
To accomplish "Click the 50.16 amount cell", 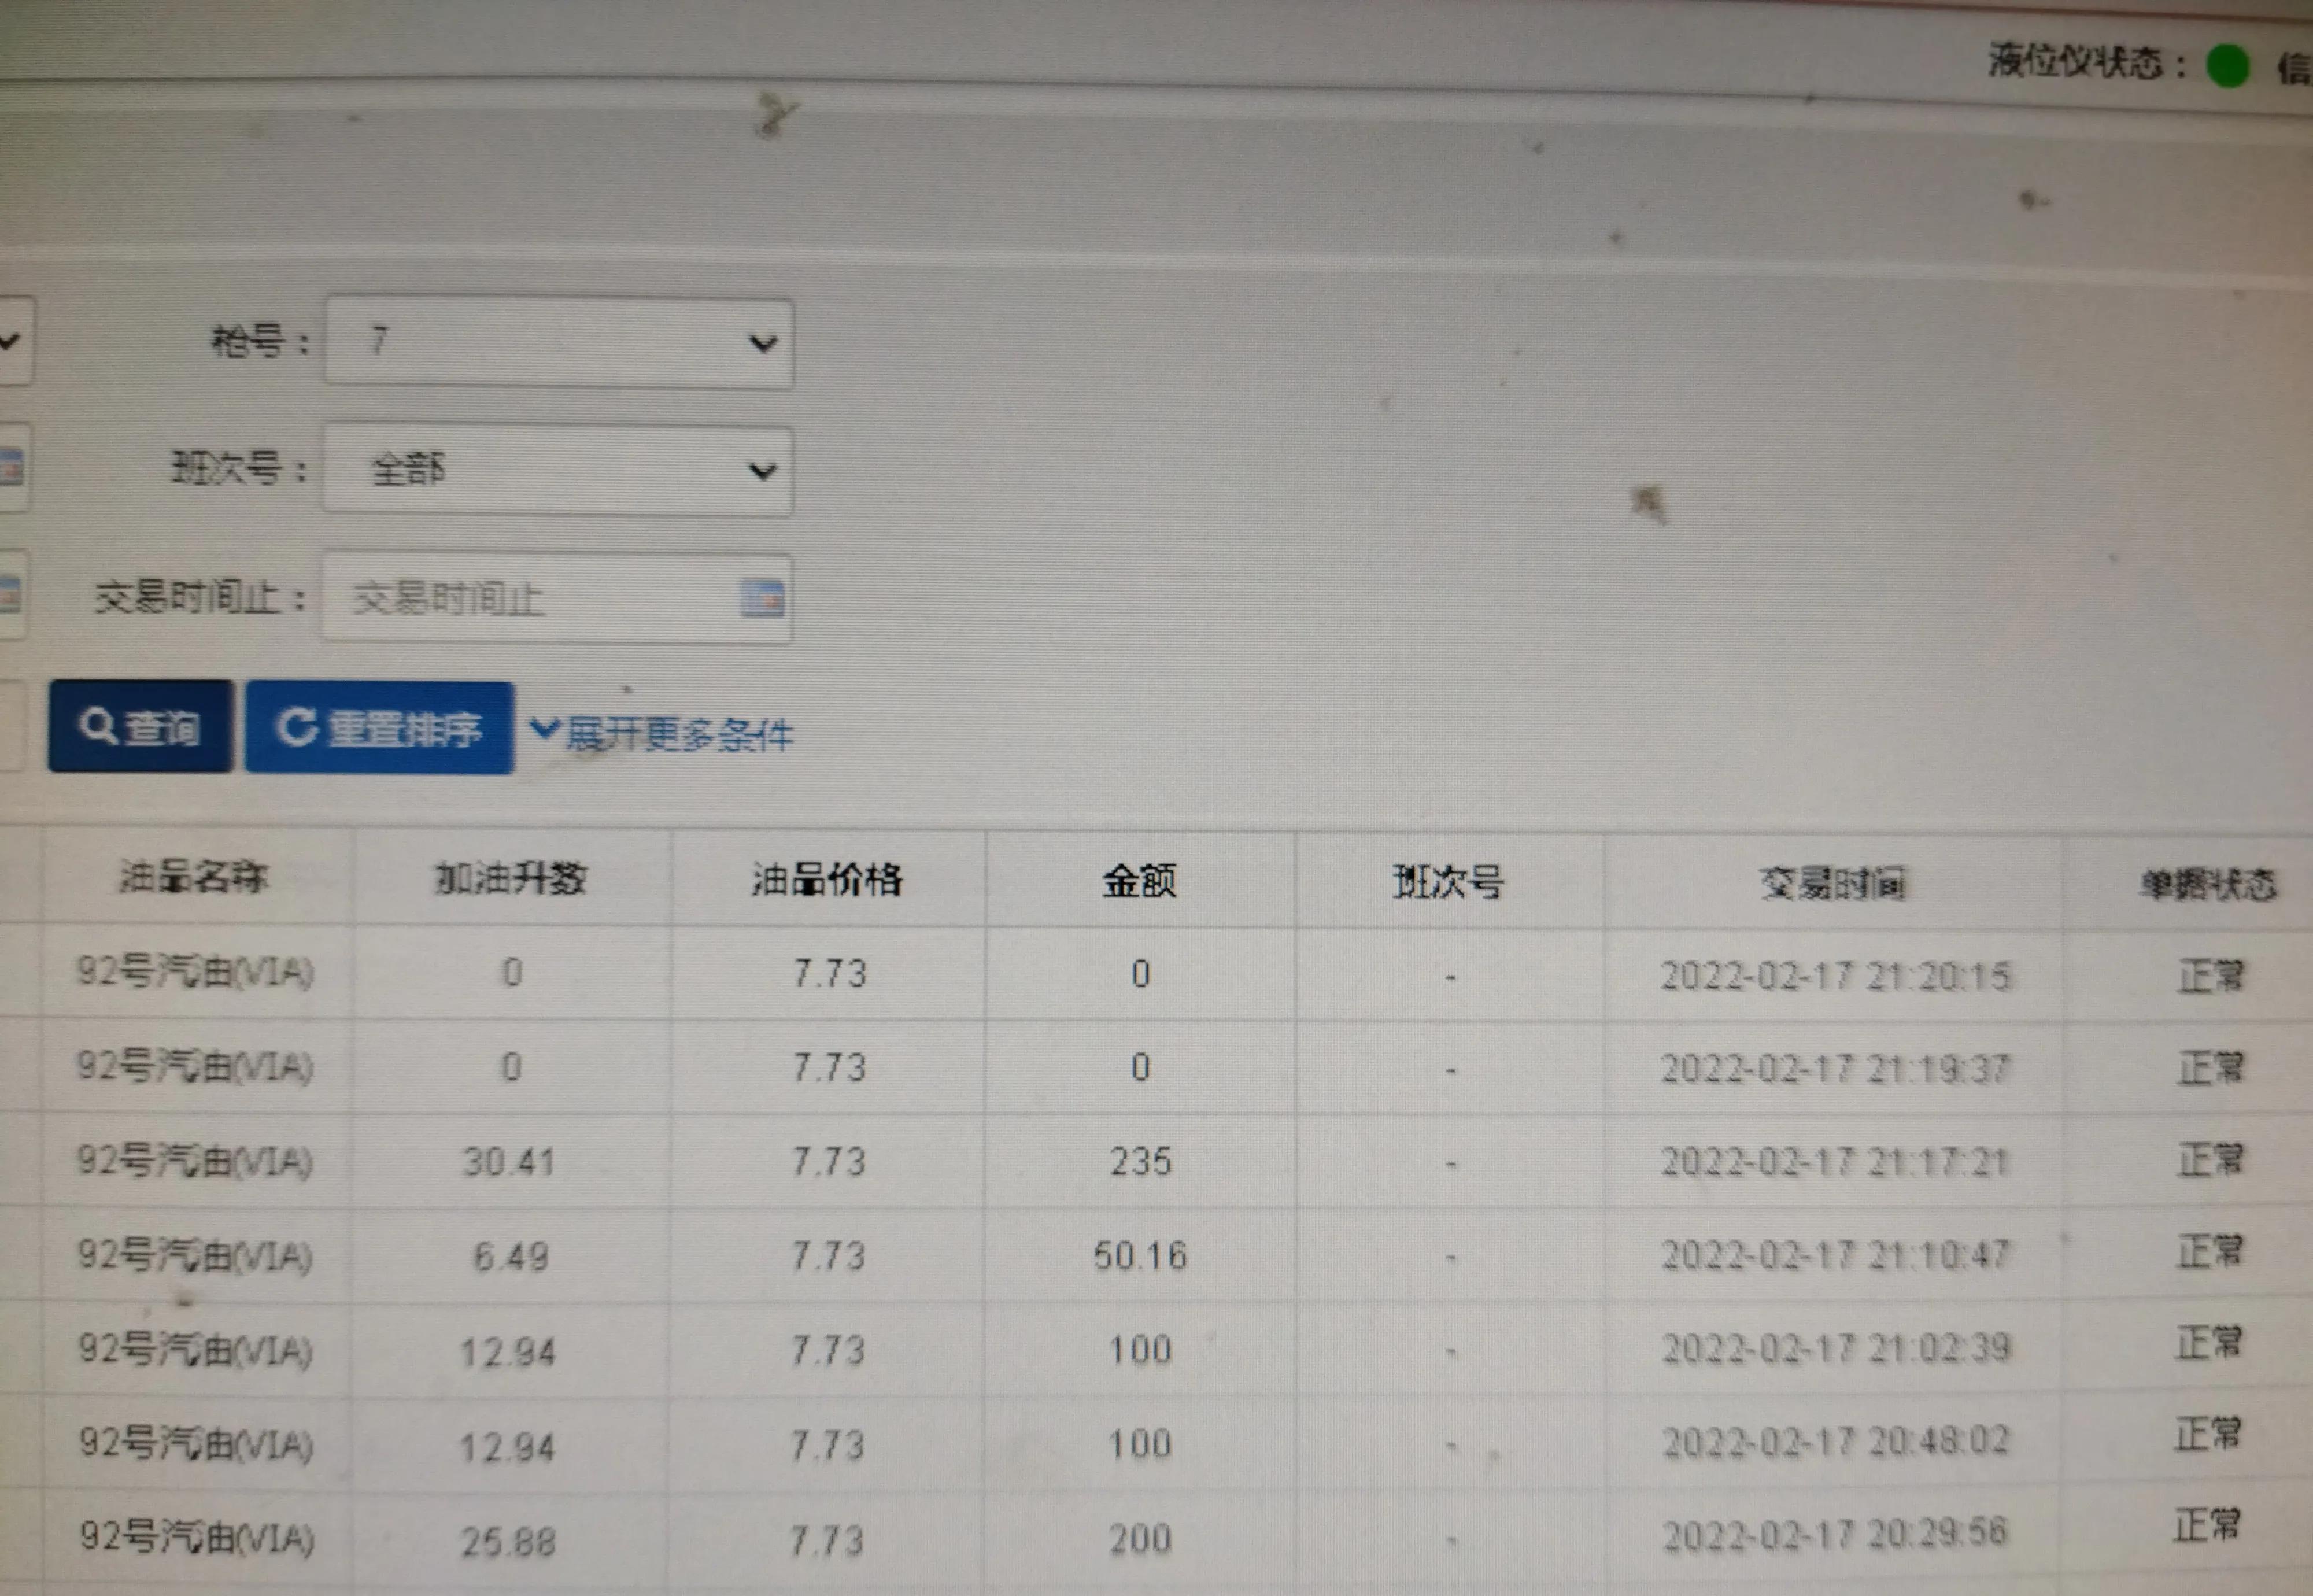I will (1140, 1255).
